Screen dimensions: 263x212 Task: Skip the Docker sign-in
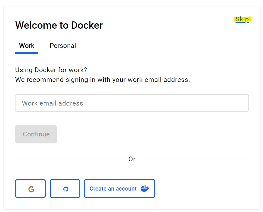pyautogui.click(x=242, y=19)
